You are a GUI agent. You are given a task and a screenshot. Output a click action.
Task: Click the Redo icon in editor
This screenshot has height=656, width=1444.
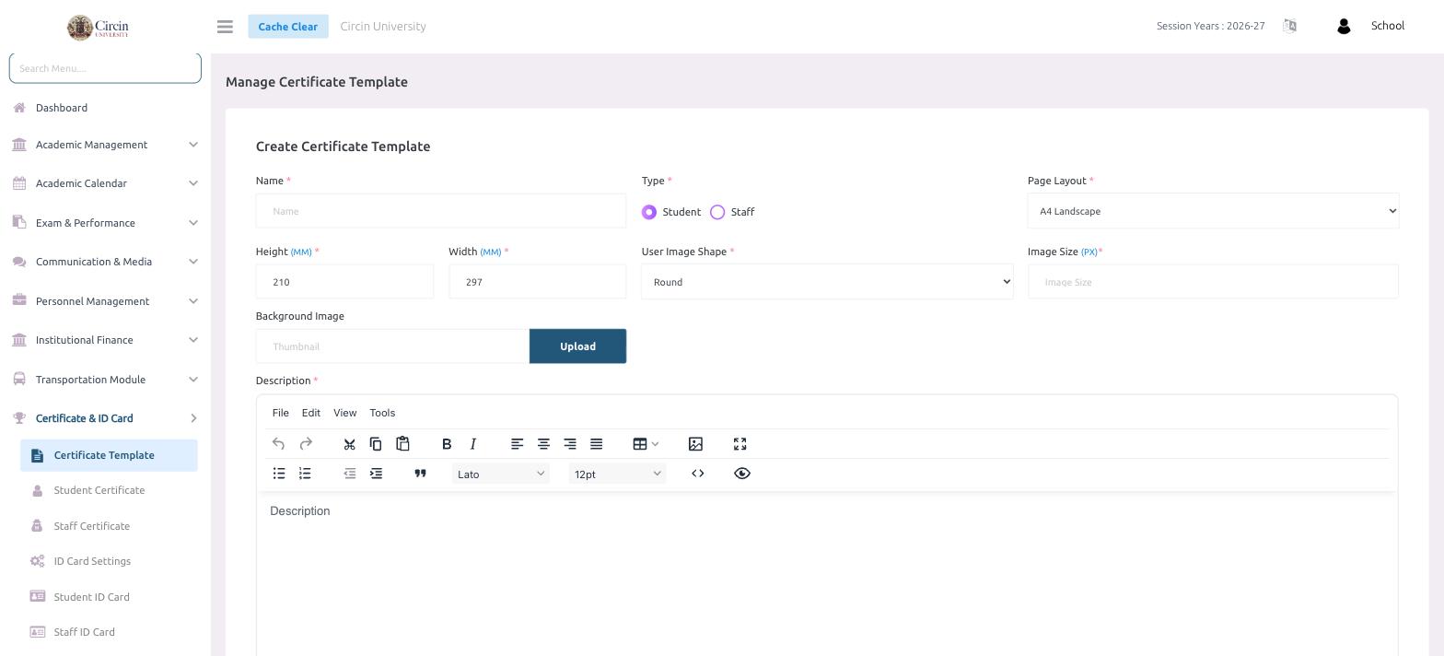pos(306,444)
